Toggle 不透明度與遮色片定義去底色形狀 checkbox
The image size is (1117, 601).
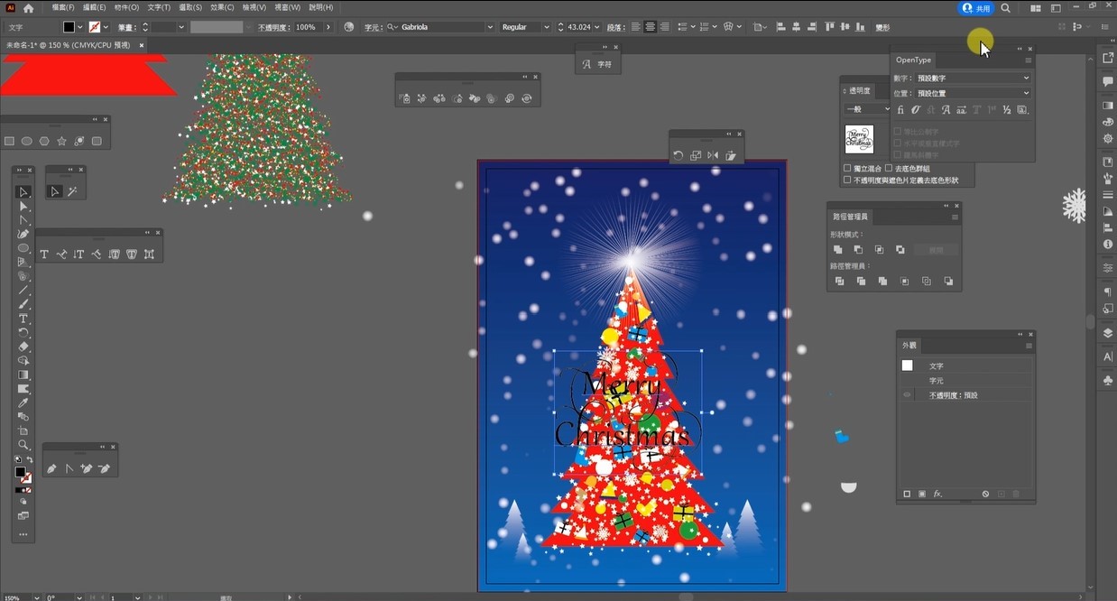click(847, 180)
